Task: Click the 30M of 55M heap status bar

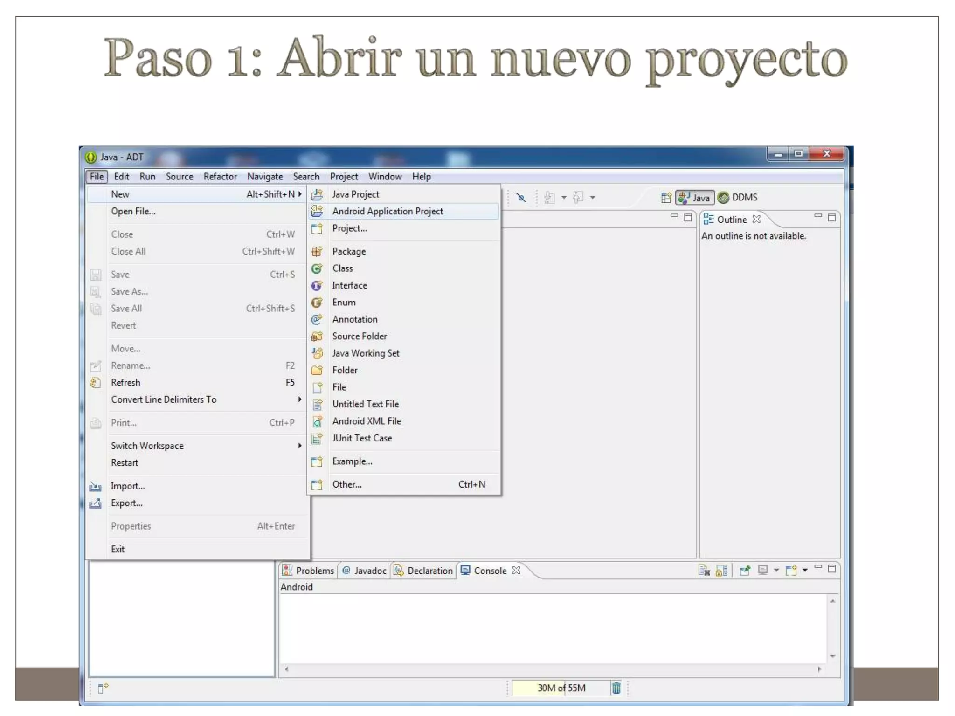Action: (561, 688)
